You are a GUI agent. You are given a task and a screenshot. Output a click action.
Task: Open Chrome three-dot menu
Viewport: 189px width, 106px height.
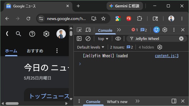click(182, 19)
